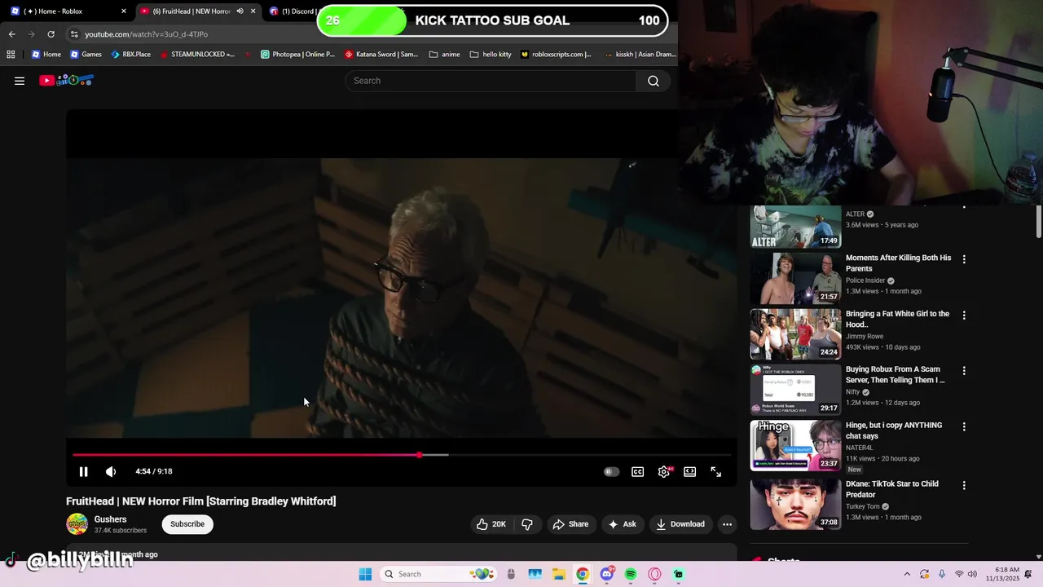Screen dimensions: 1043x587
Task: Open File Explorer from the taskbar
Action: tap(559, 574)
